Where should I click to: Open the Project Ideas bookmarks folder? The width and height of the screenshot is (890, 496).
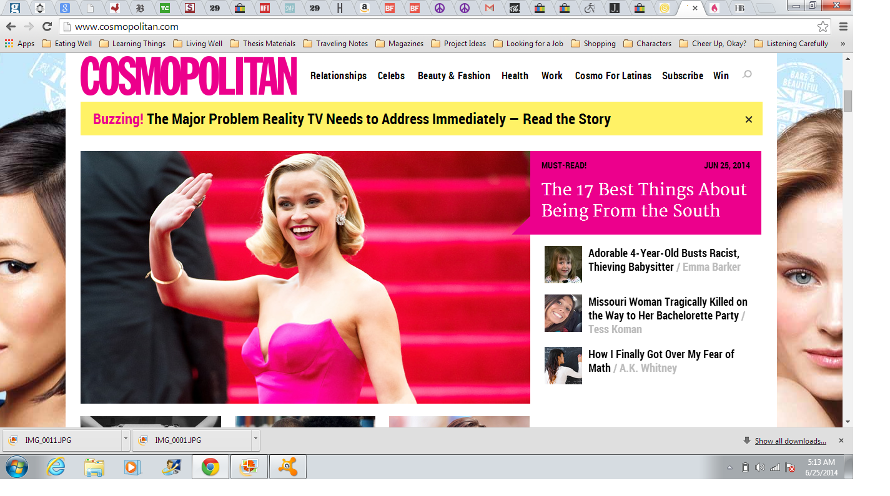click(x=458, y=44)
